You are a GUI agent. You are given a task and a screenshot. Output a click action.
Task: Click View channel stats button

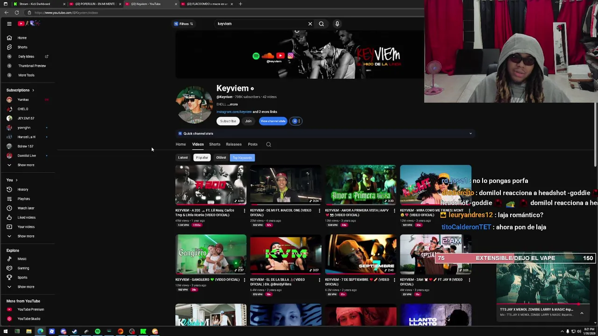pos(273,121)
